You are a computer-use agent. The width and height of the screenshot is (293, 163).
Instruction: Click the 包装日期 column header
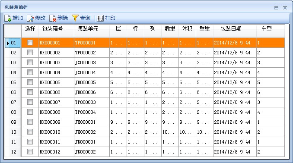point(231,29)
